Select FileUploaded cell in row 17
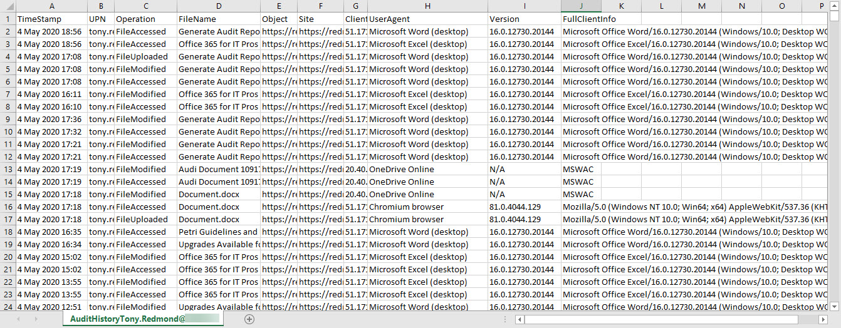Viewport: 841px width, 328px height. tap(145, 219)
